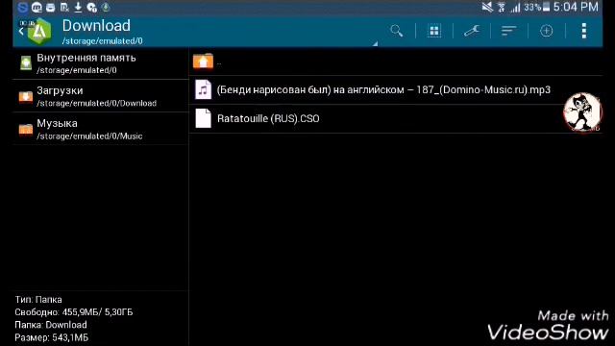Viewport: 615px width, 346px height.
Task: Open the Музыка bookmark
Action: pos(101,129)
